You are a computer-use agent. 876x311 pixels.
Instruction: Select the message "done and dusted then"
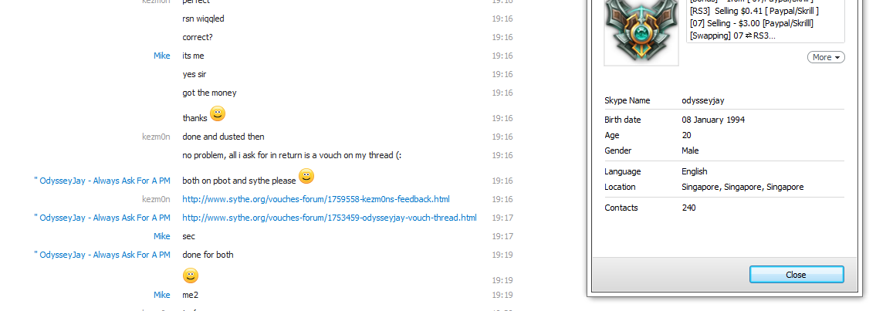[224, 137]
